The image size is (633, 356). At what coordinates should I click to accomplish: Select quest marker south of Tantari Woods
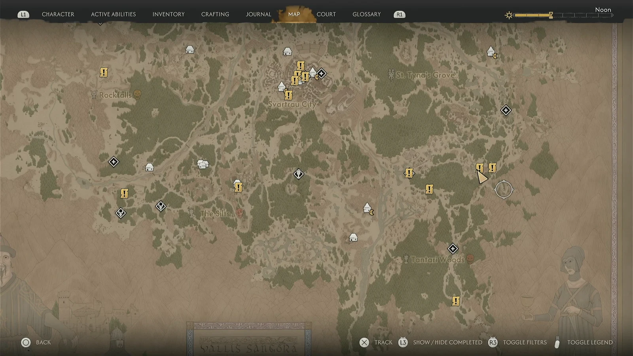(x=456, y=301)
